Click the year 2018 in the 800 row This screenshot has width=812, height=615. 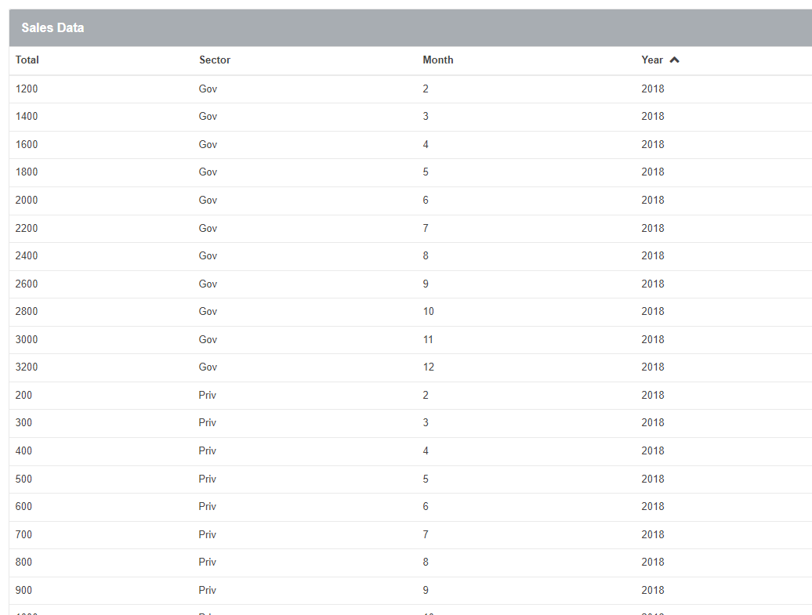(652, 563)
